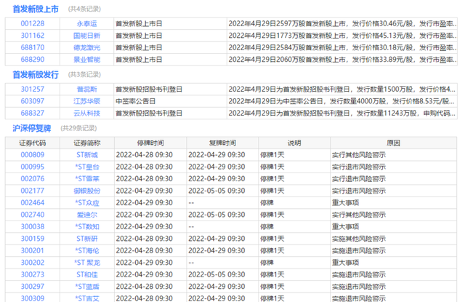Click the 证券简称 column header
The width and height of the screenshot is (465, 302).
tap(87, 143)
